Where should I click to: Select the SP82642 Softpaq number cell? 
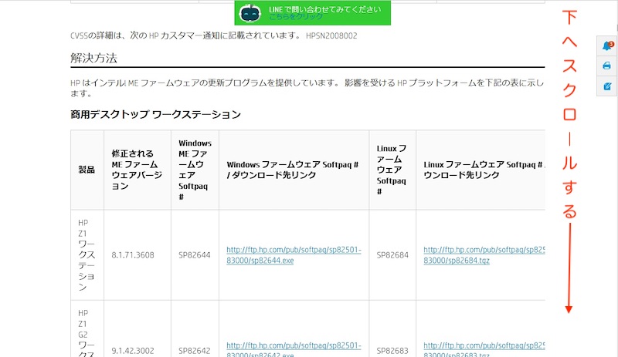[x=194, y=349]
